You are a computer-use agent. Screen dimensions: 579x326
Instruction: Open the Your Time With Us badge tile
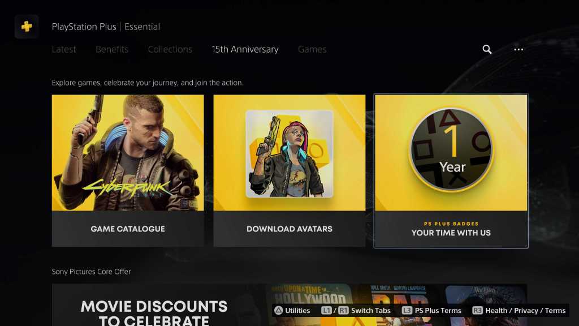[451, 171]
